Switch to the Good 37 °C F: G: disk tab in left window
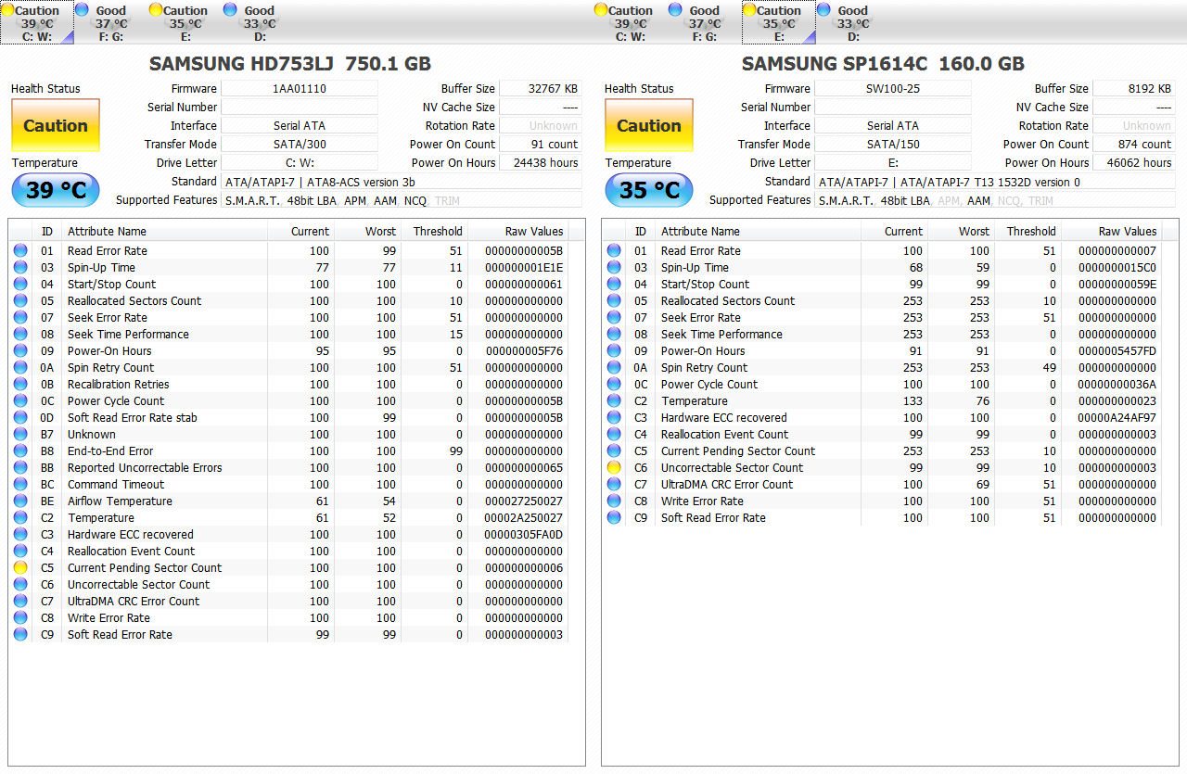This screenshot has width=1187, height=774. [109, 22]
